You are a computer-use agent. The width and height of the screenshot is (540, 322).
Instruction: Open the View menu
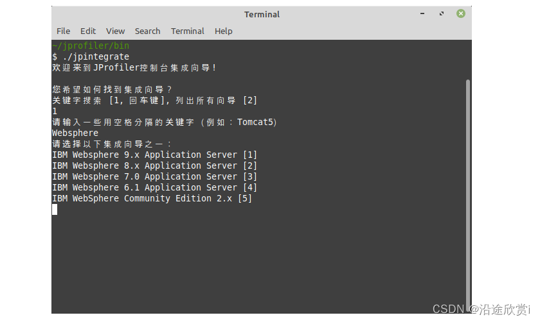(115, 31)
